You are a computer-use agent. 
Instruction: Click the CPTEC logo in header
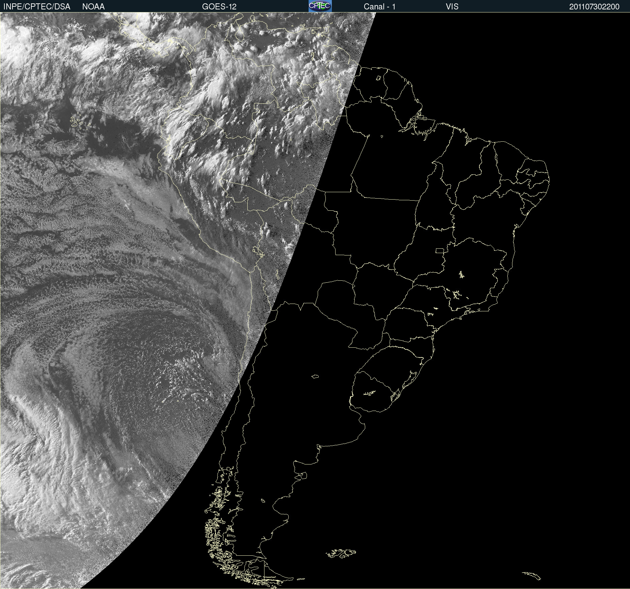click(320, 6)
